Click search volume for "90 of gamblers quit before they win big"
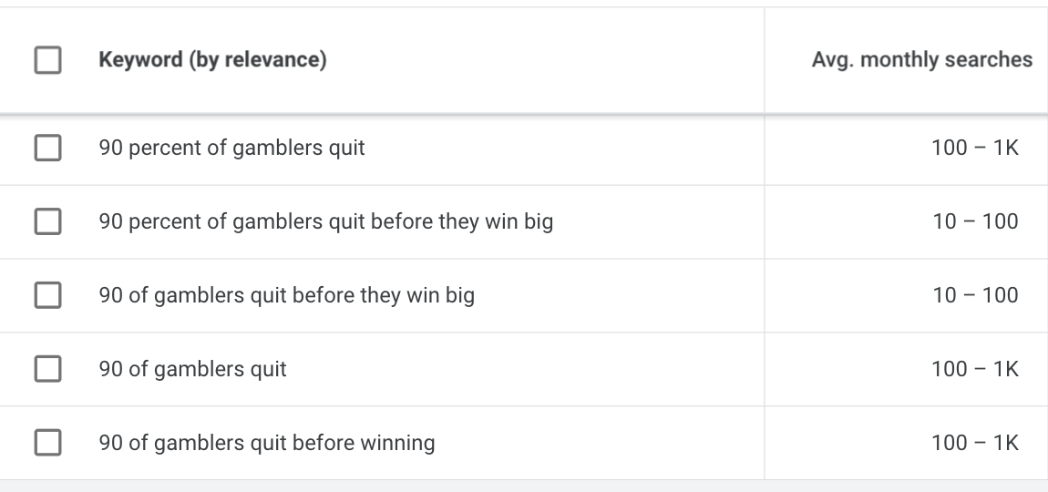This screenshot has width=1048, height=492. 974,296
